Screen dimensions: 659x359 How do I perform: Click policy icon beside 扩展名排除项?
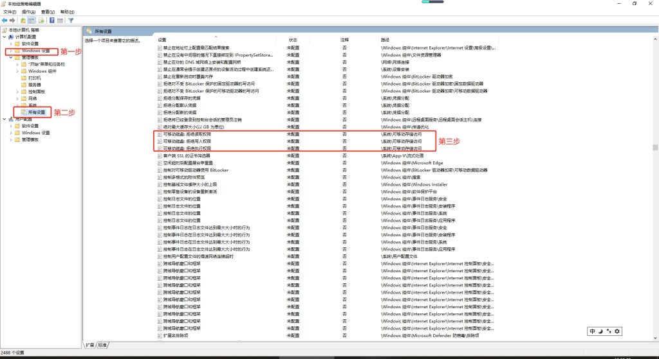[x=160, y=335]
